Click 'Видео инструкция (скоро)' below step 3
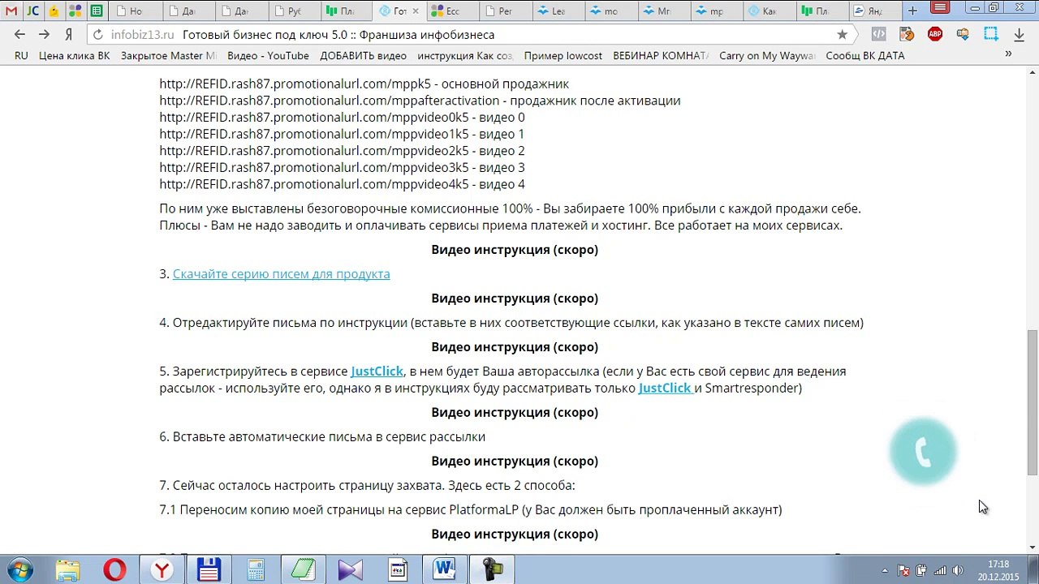The image size is (1039, 584). [x=515, y=298]
